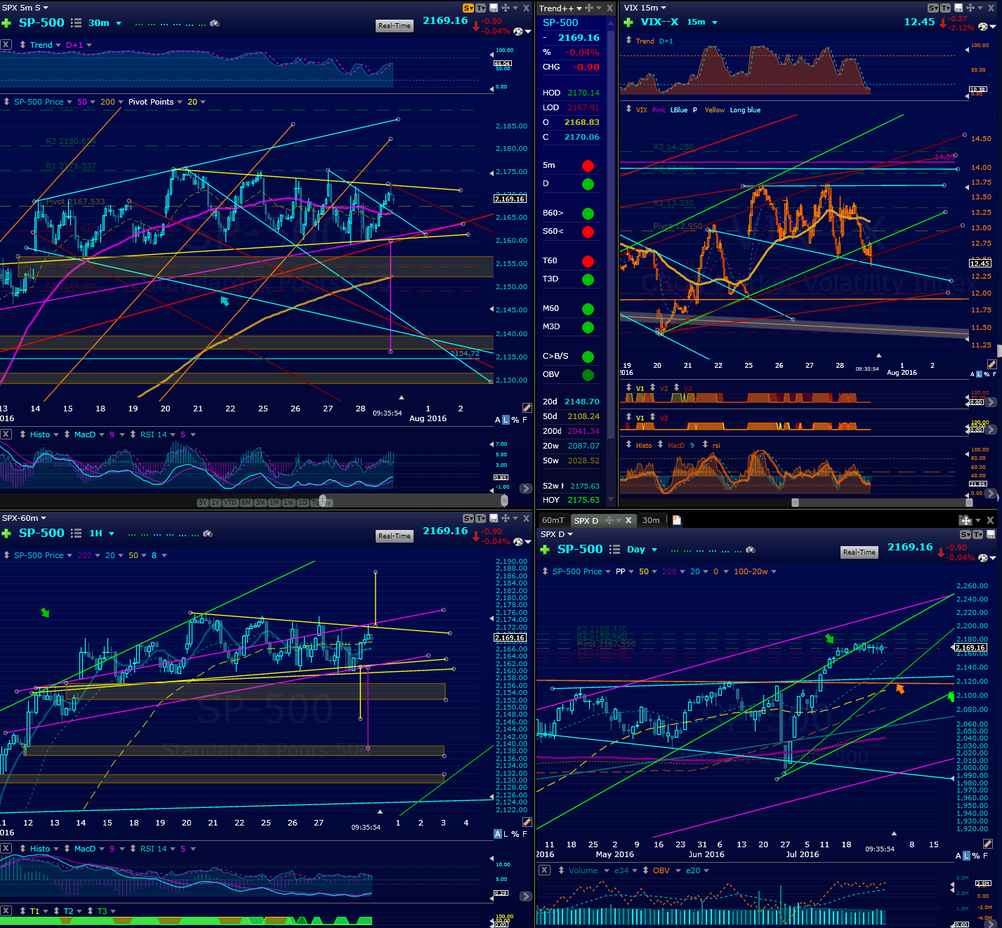This screenshot has height=928, width=1002.
Task: Click the camera icon in SPX D chart
Action: click(x=750, y=550)
